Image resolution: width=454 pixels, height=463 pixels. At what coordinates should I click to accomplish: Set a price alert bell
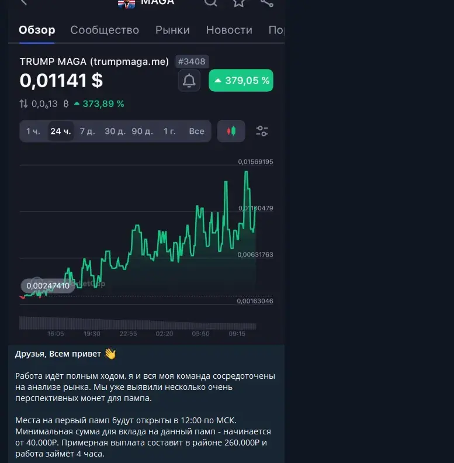tap(189, 80)
